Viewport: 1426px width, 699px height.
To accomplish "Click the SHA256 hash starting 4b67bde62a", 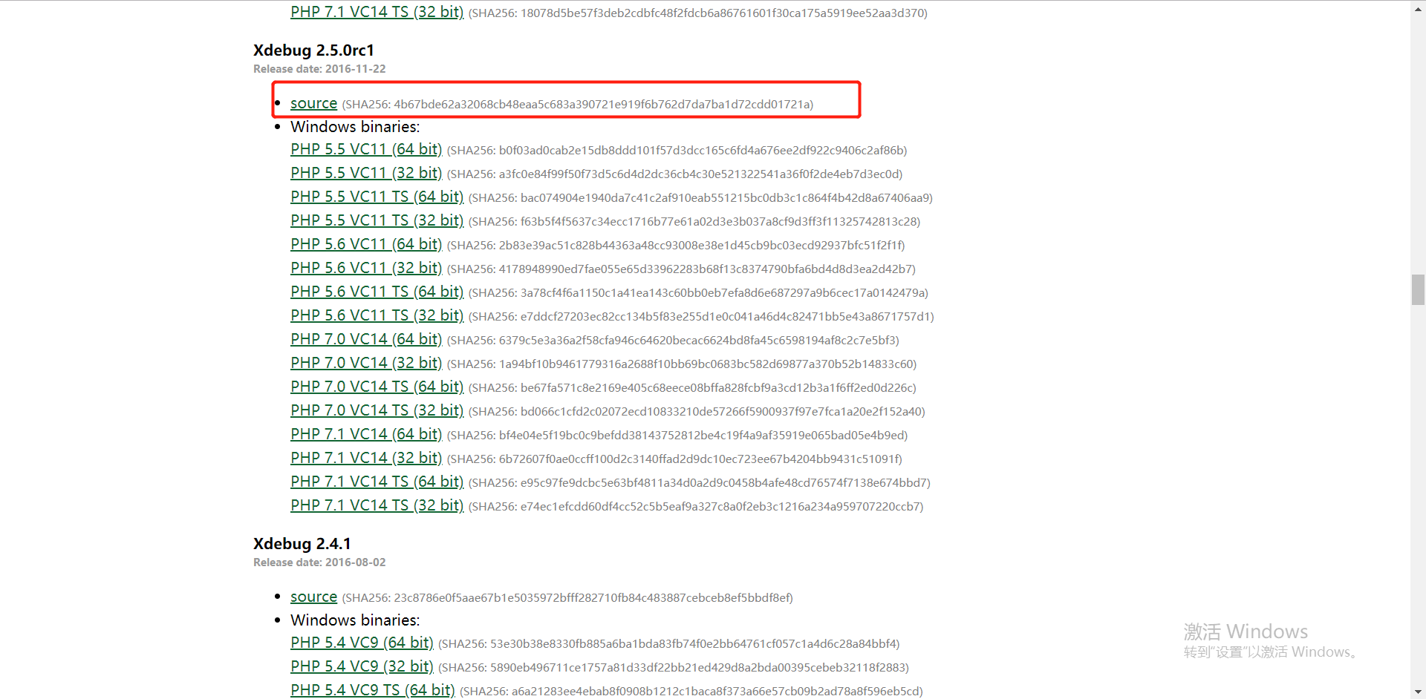I will coord(578,105).
